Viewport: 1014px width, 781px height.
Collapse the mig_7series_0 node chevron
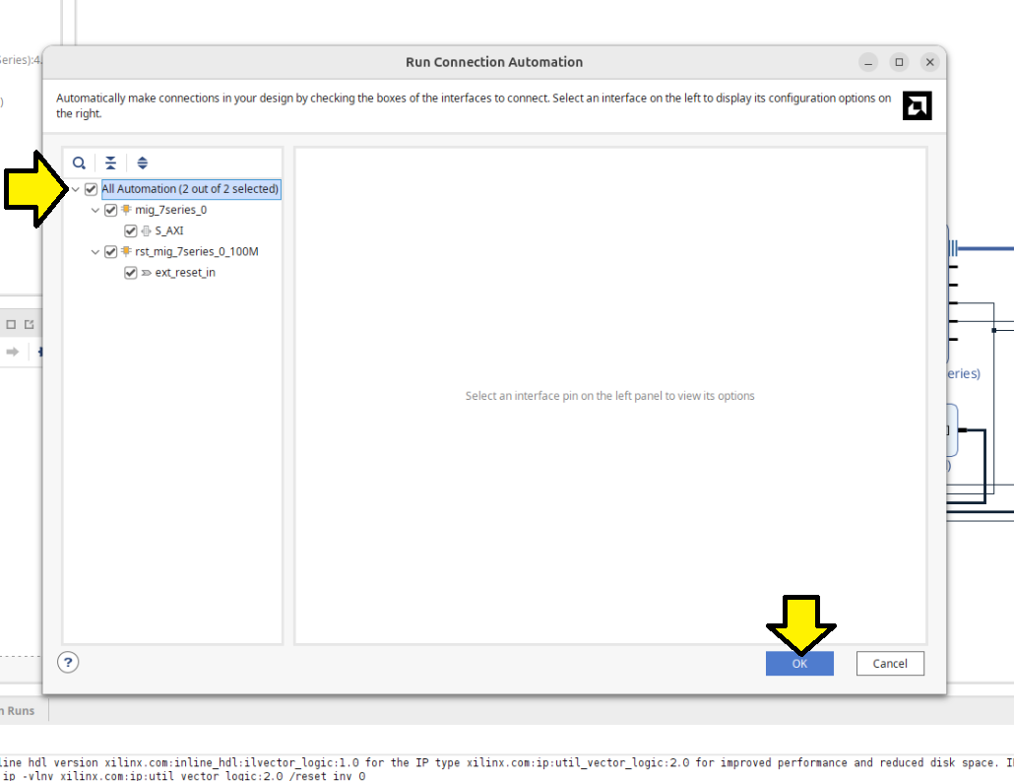95,210
